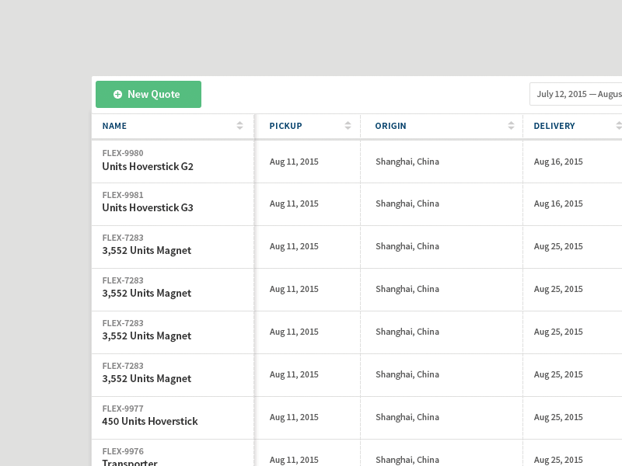Click the plus icon in New Quote
Image resolution: width=622 pixels, height=466 pixels.
[117, 95]
